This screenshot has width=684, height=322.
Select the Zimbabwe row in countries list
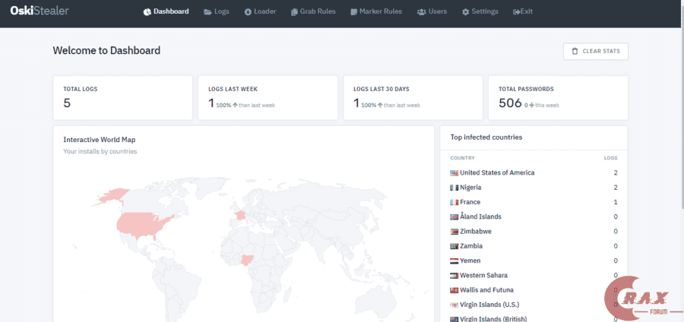tap(534, 232)
